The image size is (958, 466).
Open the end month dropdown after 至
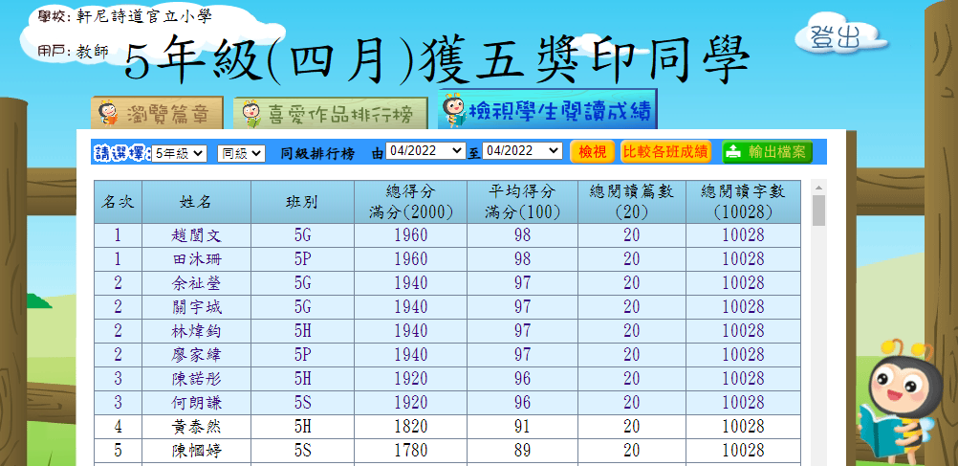point(523,151)
